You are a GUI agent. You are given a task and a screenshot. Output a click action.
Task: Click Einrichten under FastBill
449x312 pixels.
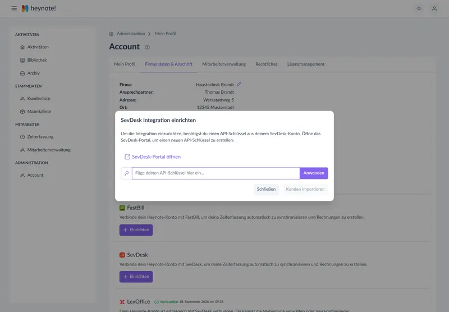point(136,230)
